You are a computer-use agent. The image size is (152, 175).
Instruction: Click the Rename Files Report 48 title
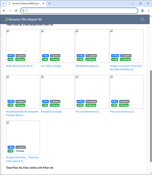[25, 20]
